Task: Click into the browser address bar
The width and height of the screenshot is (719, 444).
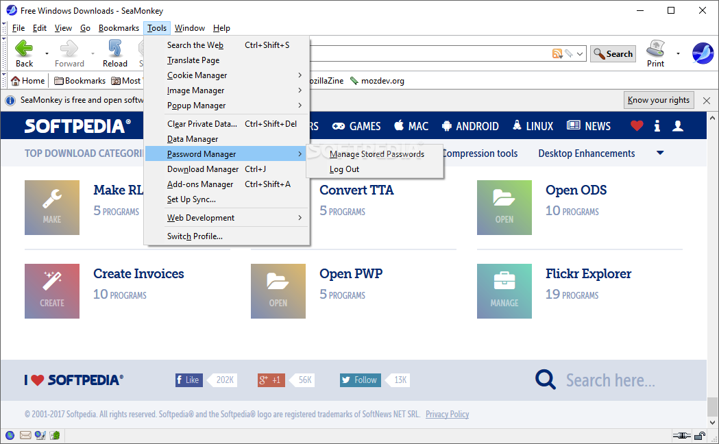Action: (x=430, y=53)
